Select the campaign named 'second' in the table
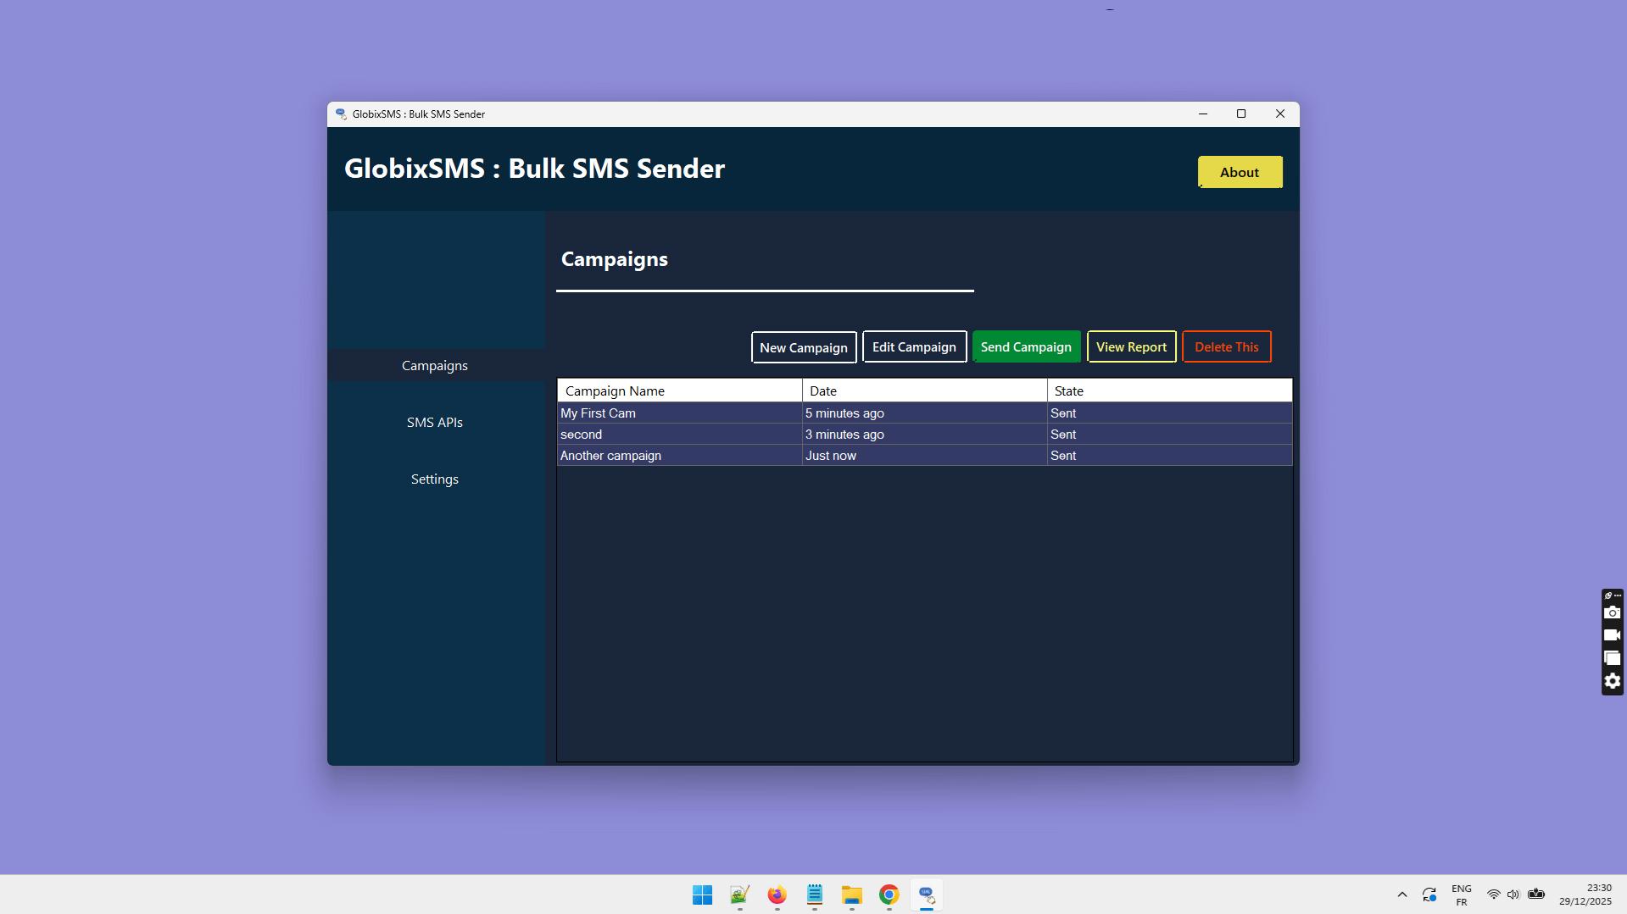Viewport: 1627px width, 914px height. (678, 434)
